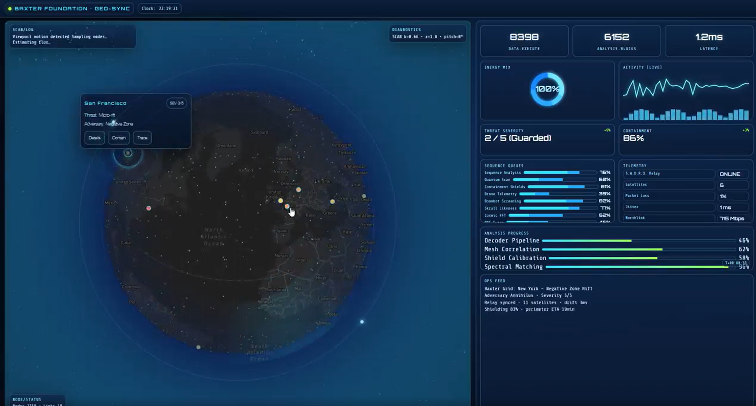Image resolution: width=756 pixels, height=406 pixels.
Task: Open the Diagnostics scan readout
Action: click(427, 33)
